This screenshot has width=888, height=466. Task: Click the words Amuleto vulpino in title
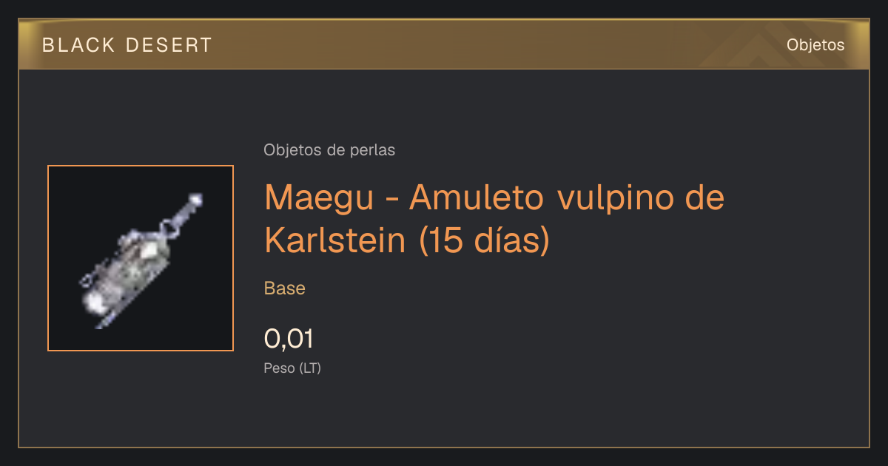pos(536,197)
